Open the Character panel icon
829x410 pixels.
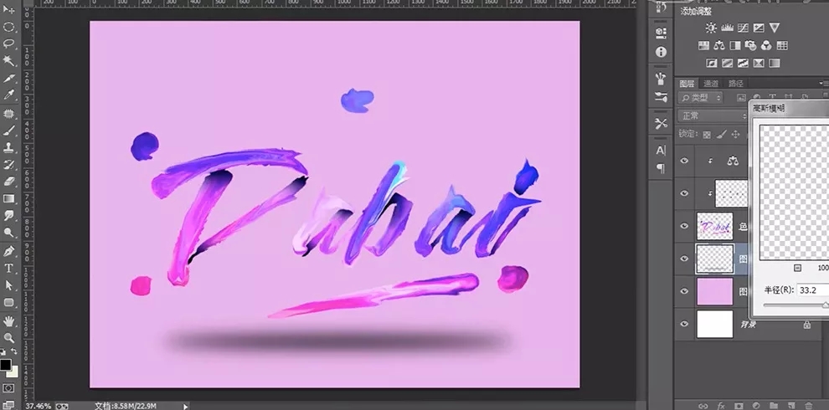coord(661,151)
